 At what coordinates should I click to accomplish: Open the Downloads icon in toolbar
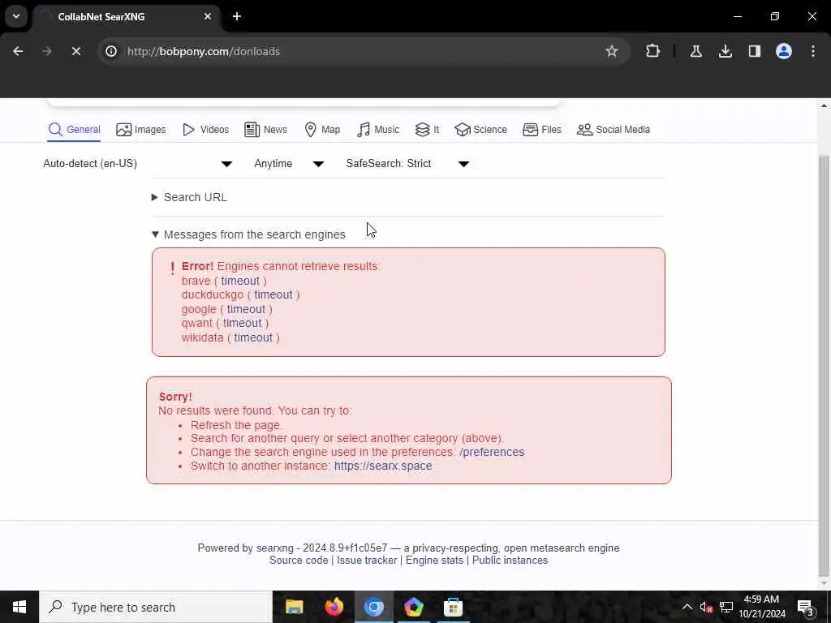pos(725,51)
